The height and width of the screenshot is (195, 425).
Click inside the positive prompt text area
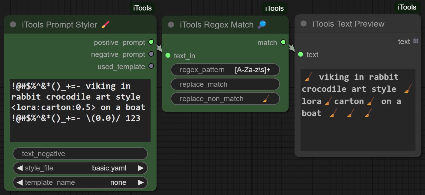click(x=80, y=111)
